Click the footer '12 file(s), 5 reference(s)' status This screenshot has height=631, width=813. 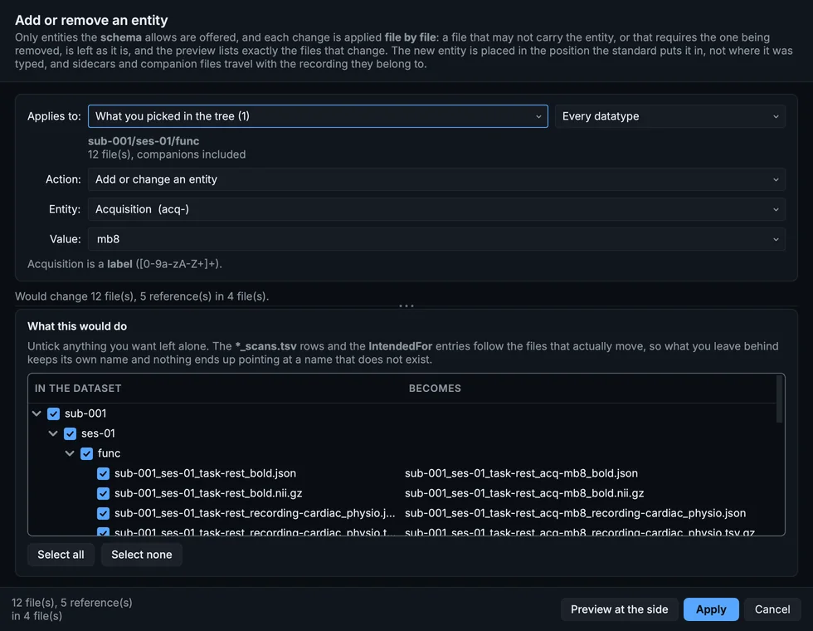coord(72,609)
